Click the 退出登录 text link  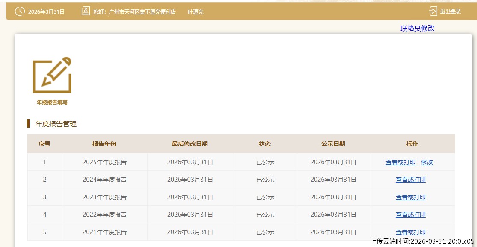click(450, 12)
